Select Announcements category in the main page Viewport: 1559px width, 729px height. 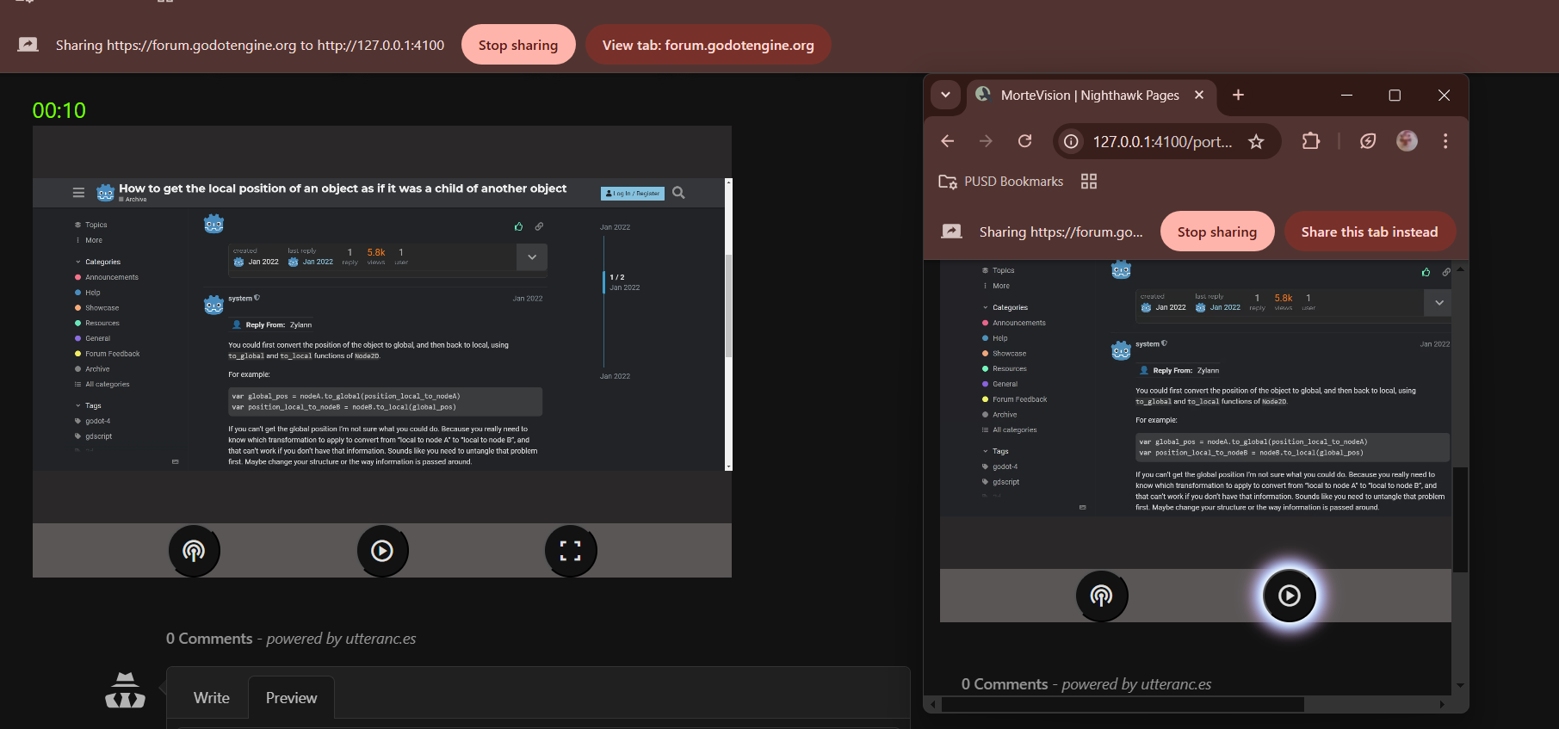[x=107, y=277]
